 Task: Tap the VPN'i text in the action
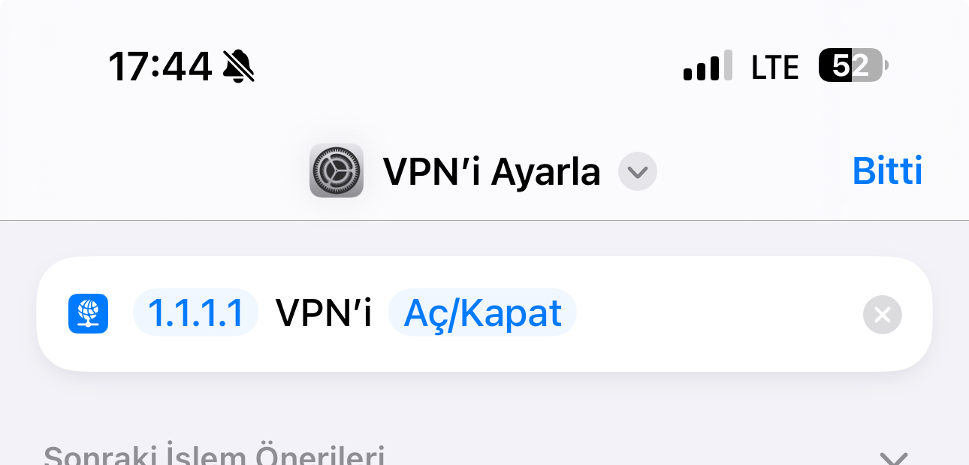coord(324,313)
